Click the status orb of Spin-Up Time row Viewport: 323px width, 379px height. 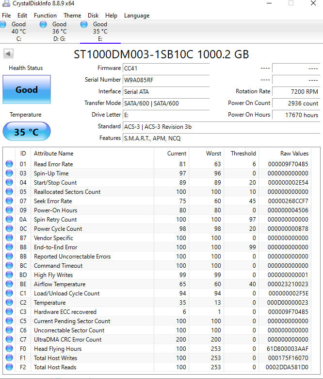tap(9, 173)
